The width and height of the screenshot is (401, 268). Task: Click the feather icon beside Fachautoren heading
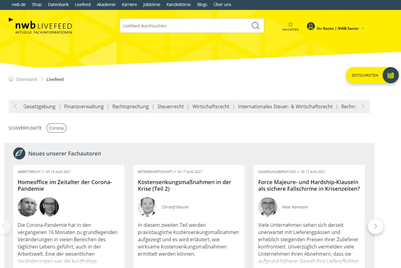click(19, 154)
